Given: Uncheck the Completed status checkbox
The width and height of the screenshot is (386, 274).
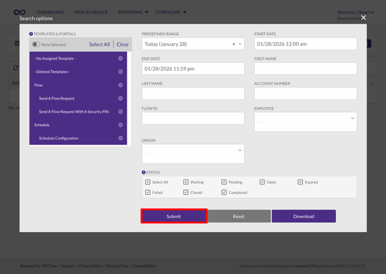Looking at the screenshot, I should click(x=224, y=192).
